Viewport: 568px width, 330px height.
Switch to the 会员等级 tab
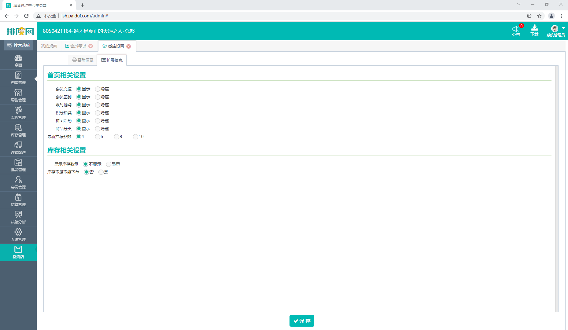(76, 46)
